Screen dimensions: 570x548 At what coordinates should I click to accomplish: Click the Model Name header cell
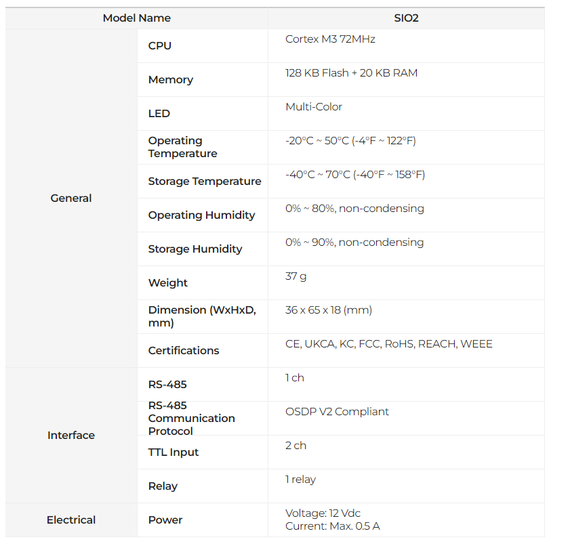136,18
